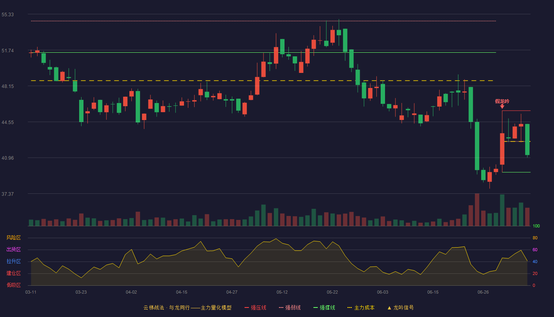Toggle the 强压线 legend series
The image size is (554, 317).
pos(255,307)
